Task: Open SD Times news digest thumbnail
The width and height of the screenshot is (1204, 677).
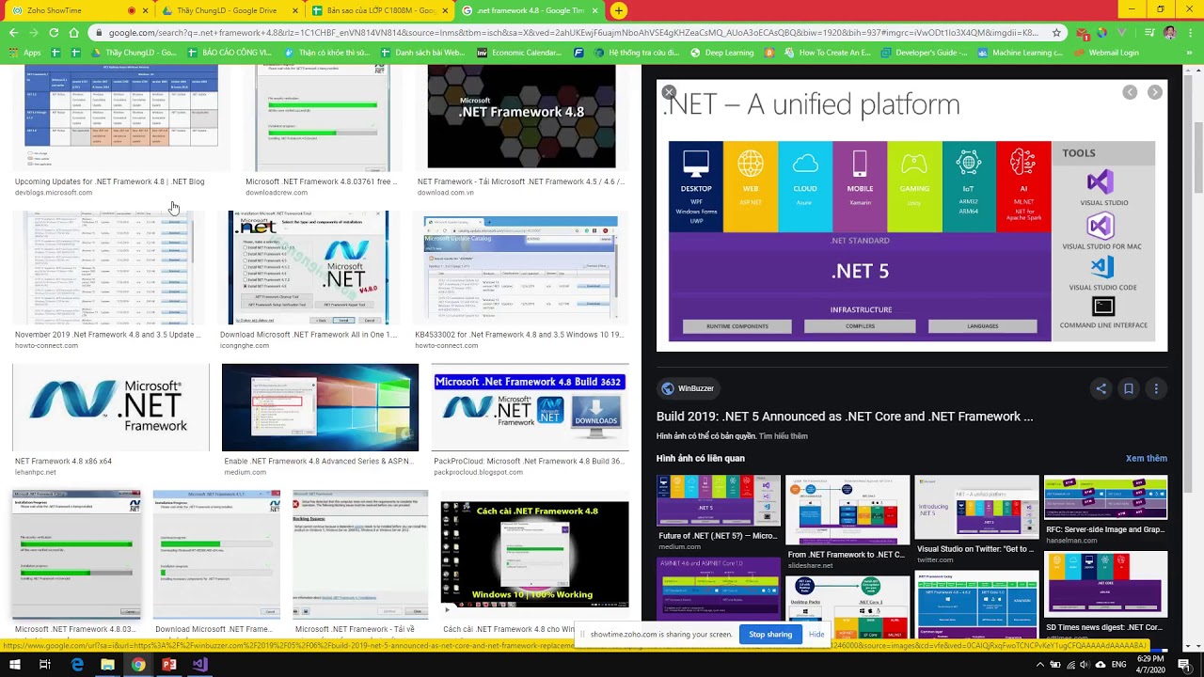Action: (1105, 585)
